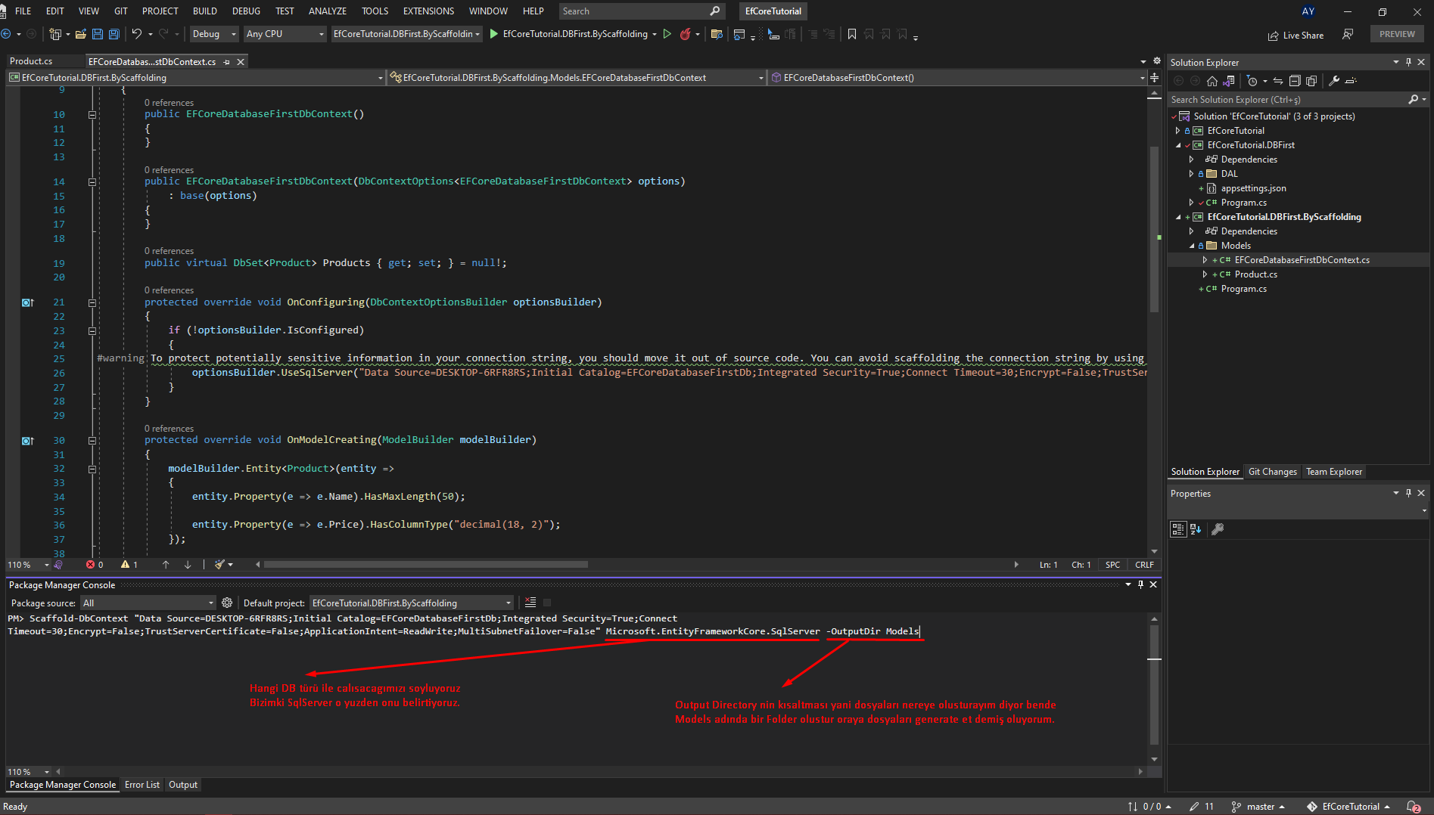Open the GIT menu

(x=120, y=11)
